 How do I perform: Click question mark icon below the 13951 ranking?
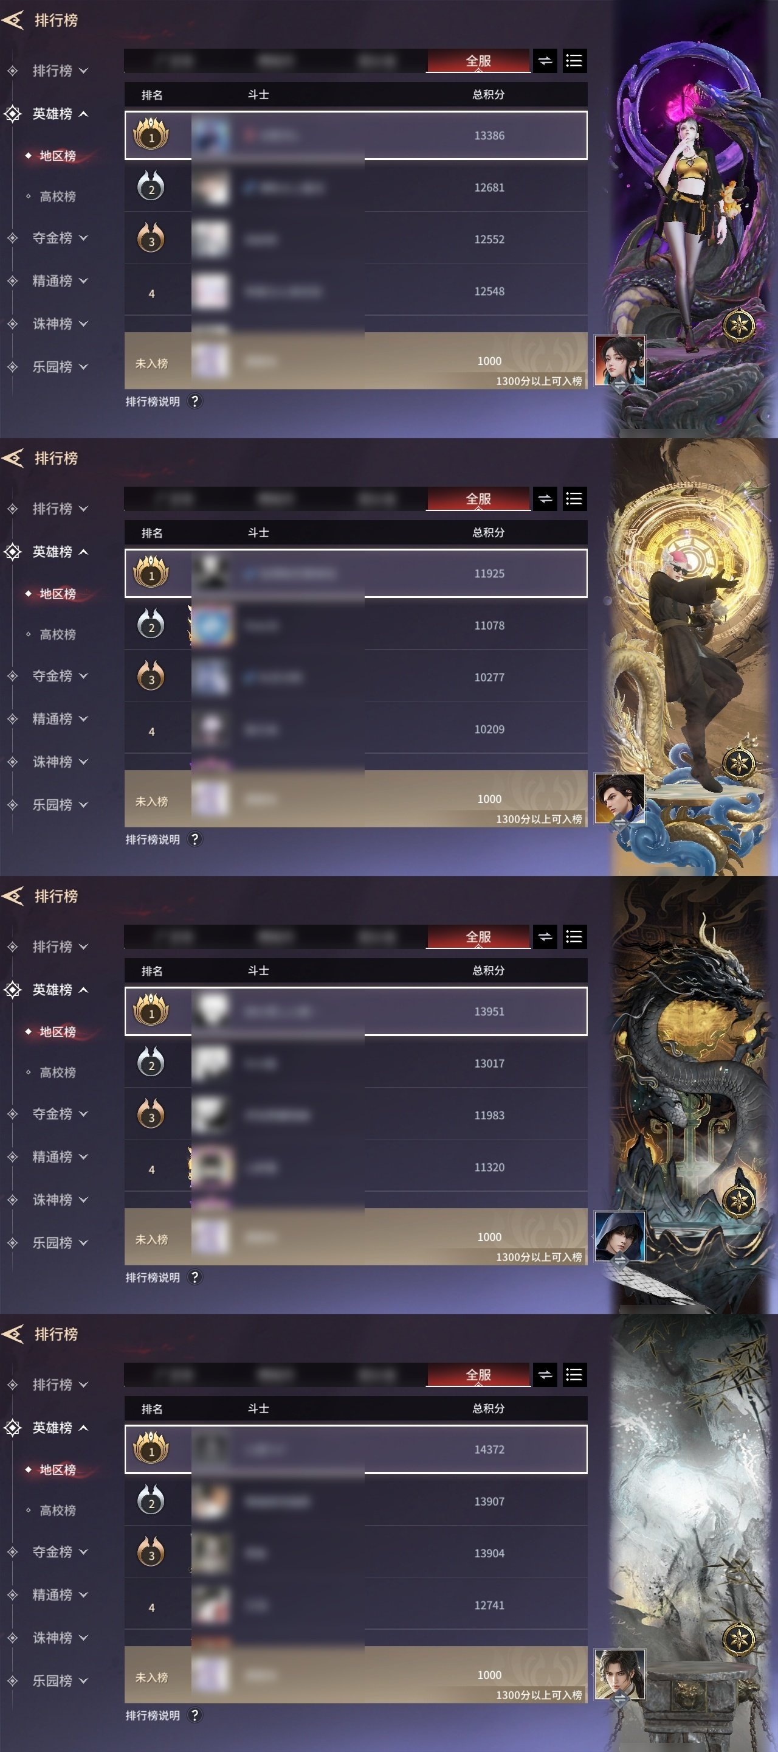point(195,1277)
